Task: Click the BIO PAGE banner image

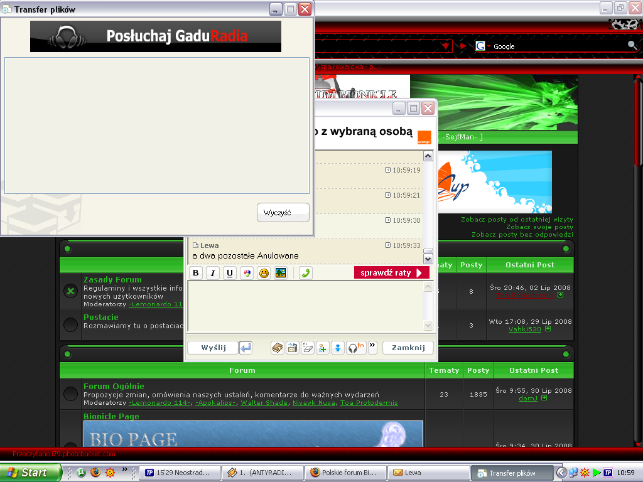Action: tap(253, 434)
